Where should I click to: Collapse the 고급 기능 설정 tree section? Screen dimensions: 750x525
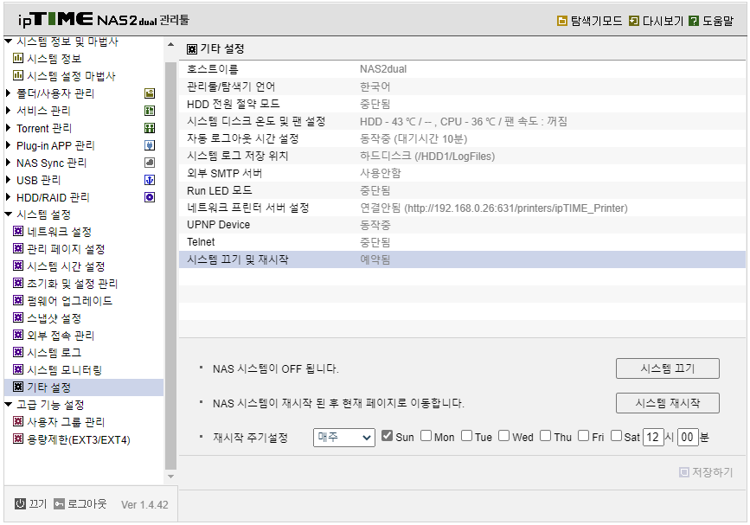tap(8, 405)
